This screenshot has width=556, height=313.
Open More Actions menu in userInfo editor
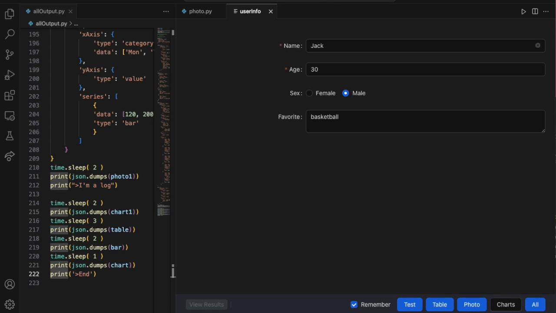pos(546,11)
